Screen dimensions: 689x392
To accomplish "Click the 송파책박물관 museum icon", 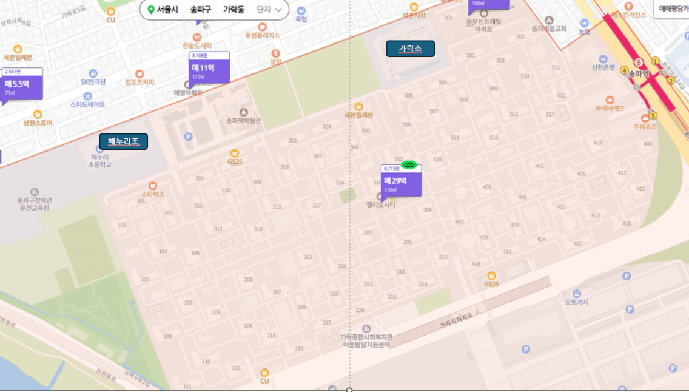I will coord(243,112).
